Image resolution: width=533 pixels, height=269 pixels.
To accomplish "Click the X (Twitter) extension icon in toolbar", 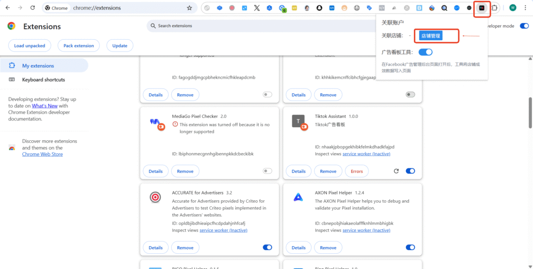I will 257,8.
